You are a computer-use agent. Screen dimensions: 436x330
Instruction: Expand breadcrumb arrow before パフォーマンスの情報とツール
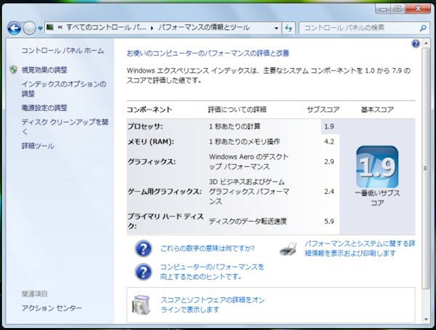click(x=153, y=28)
